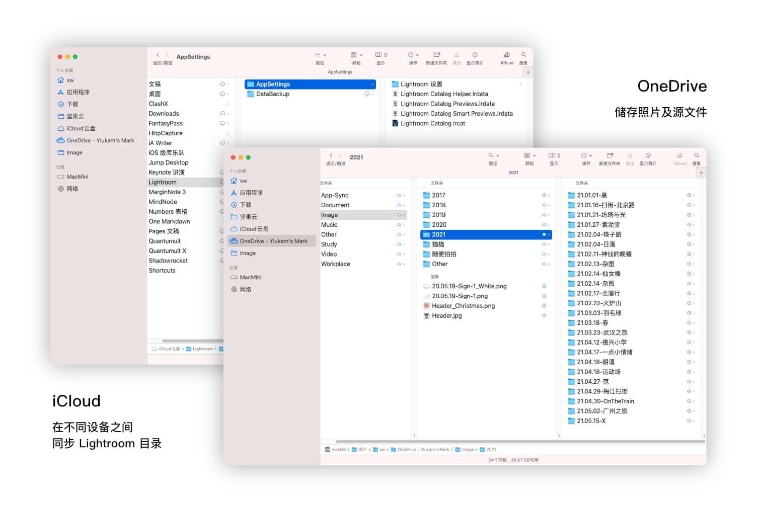Click the horizontal scrollbar in the 2021 window
The image size is (757, 512).
(x=512, y=442)
